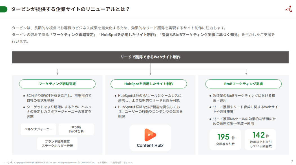The width and height of the screenshot is (296, 165).
Task: Click the down arrow above BtoBマーケティング実績
Action: (x=246, y=73)
